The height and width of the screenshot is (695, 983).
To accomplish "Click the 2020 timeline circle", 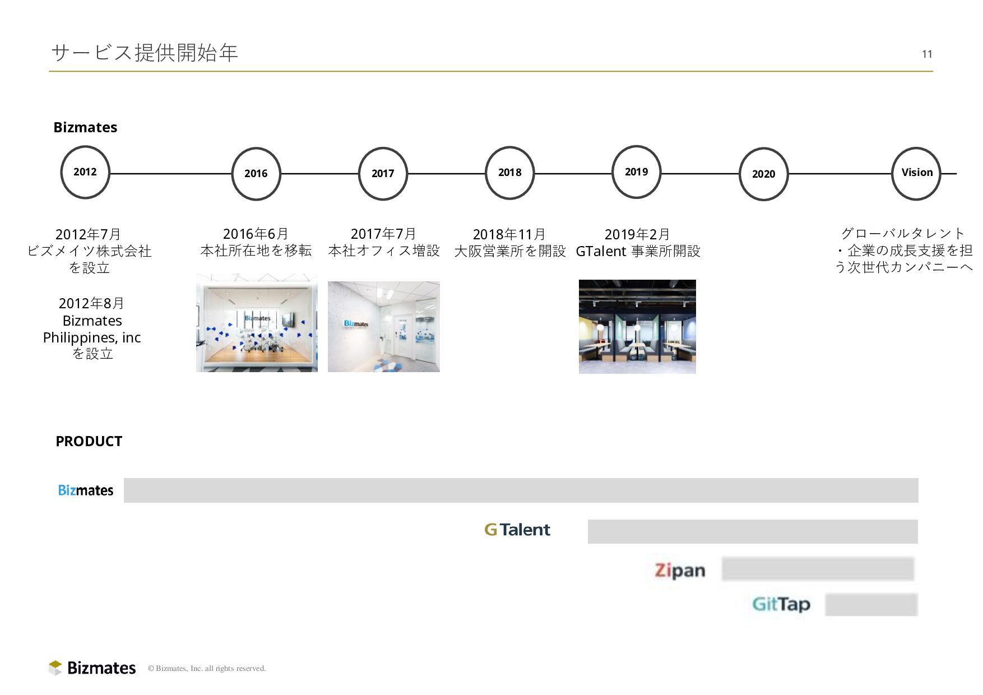I will pos(764,174).
